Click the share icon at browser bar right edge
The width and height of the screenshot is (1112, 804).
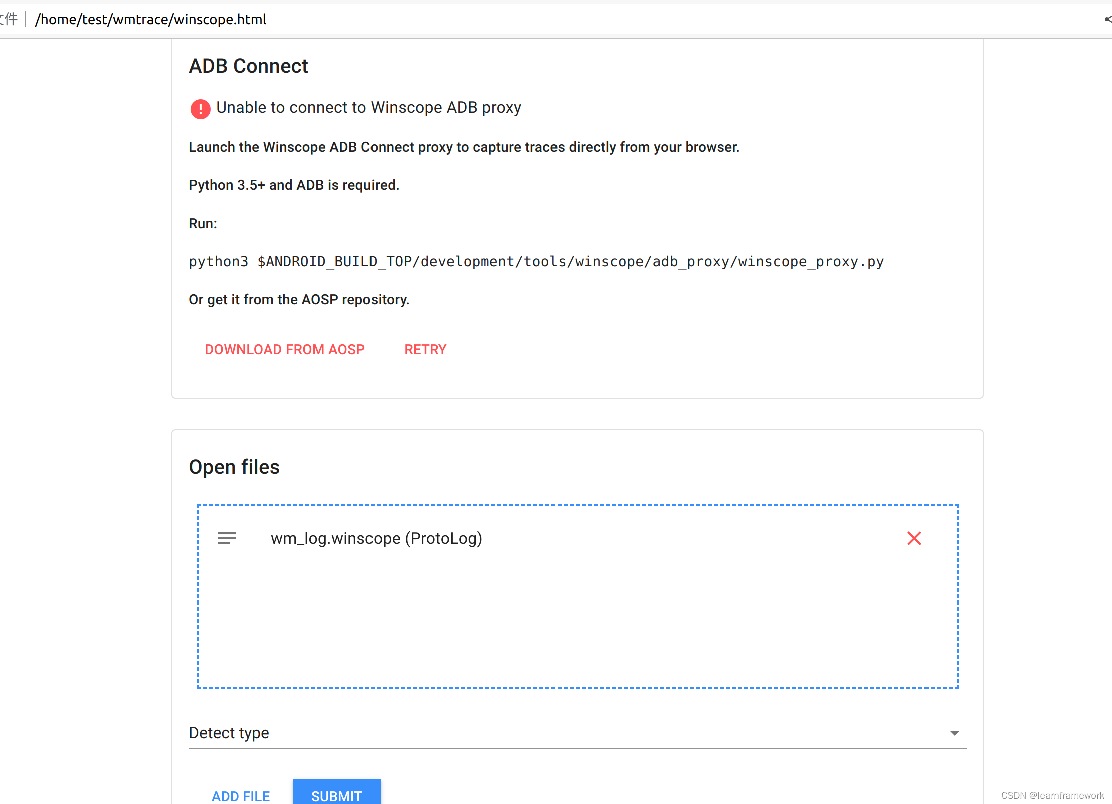pos(1107,19)
